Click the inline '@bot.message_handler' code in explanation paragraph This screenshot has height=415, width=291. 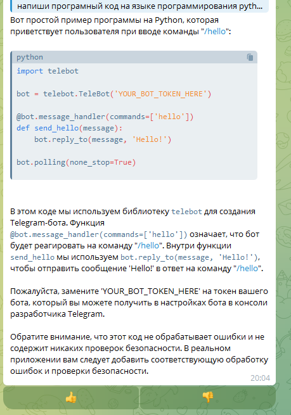pos(99,234)
